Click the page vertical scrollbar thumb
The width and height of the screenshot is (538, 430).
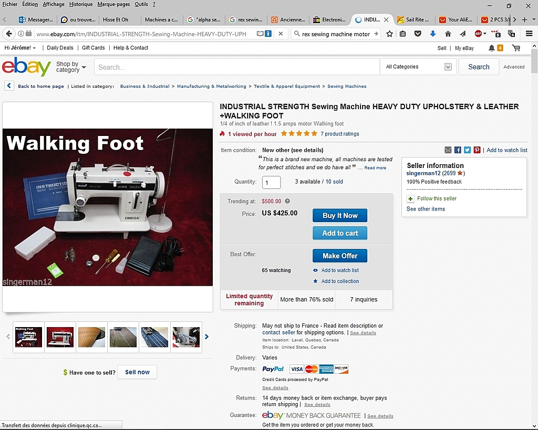coord(534,61)
